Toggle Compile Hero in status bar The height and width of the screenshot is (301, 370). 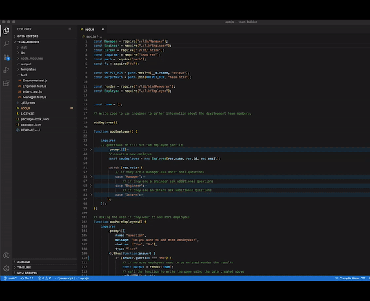click(x=350, y=278)
